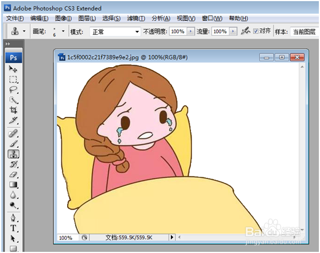Select the Healing Brush tool

(13, 134)
